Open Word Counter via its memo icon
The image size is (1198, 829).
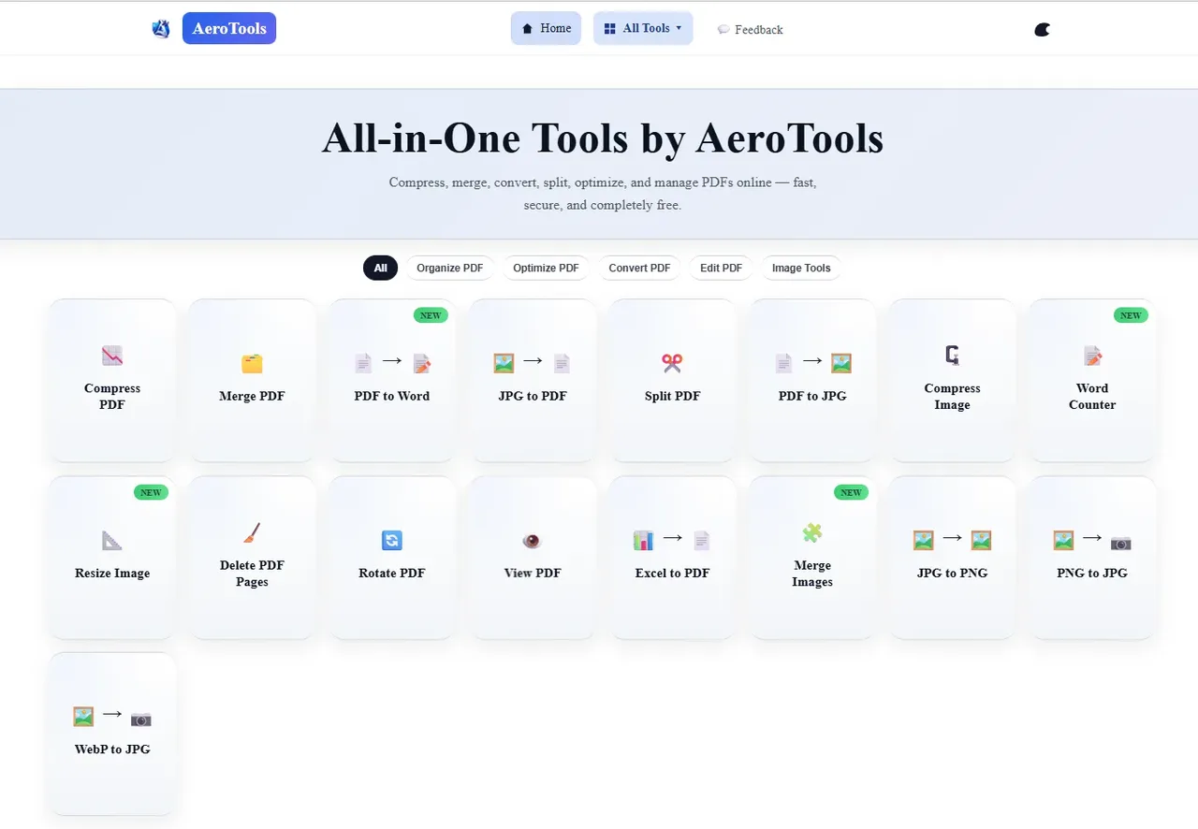[1092, 356]
